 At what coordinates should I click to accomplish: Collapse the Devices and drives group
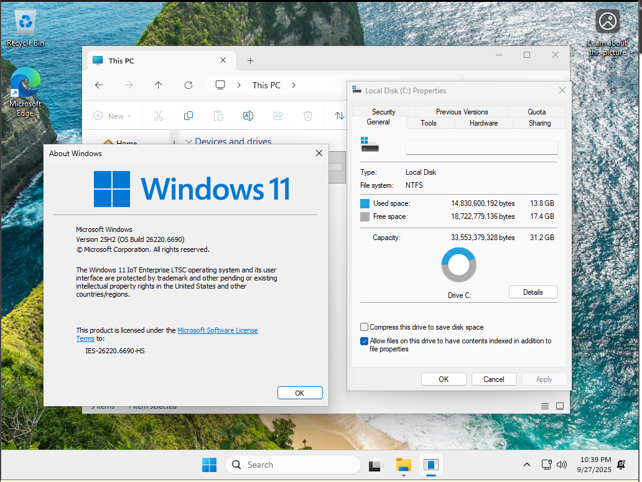pos(188,142)
